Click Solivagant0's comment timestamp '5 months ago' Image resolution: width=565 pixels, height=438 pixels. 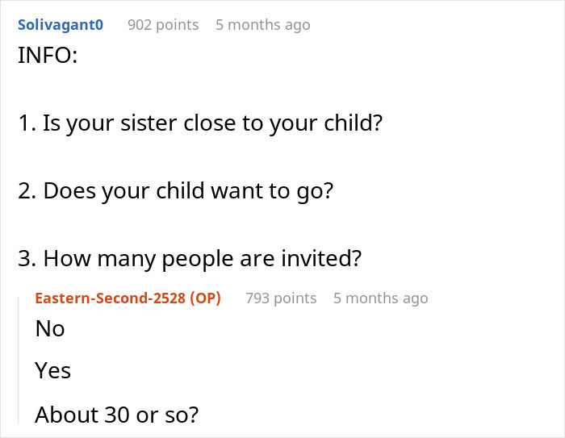pyautogui.click(x=262, y=25)
